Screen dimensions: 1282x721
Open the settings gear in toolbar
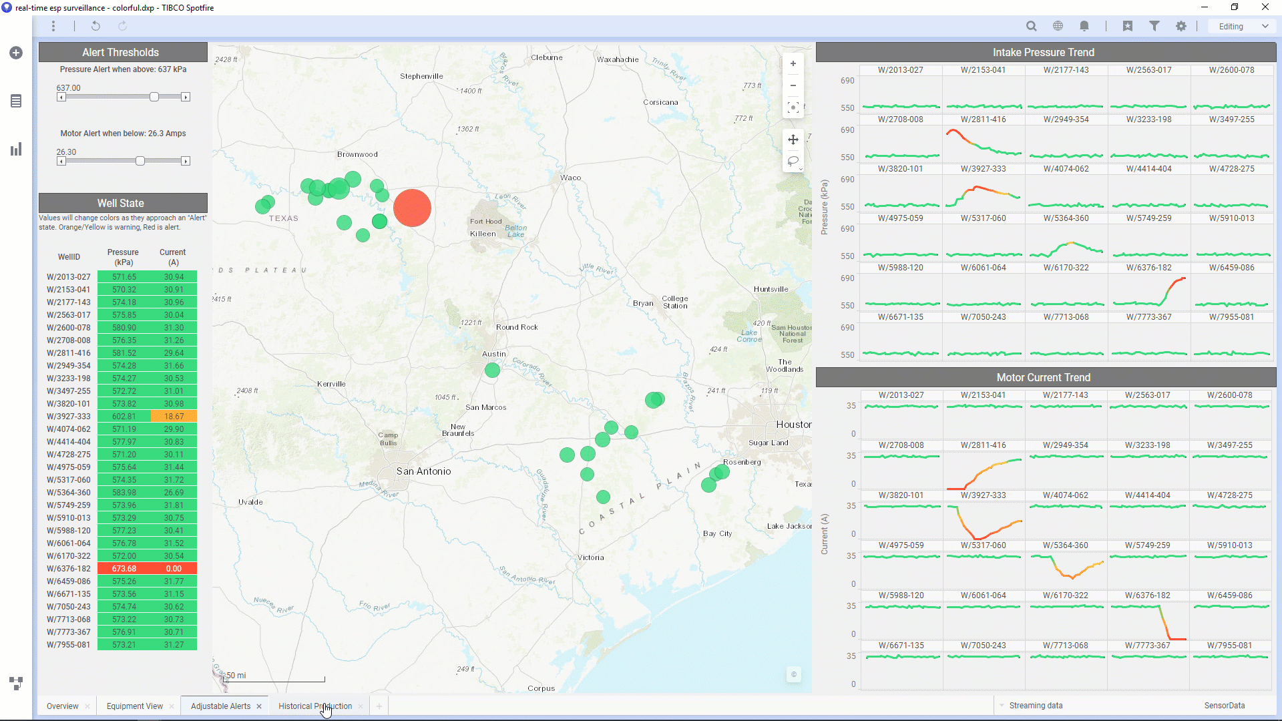click(x=1181, y=26)
